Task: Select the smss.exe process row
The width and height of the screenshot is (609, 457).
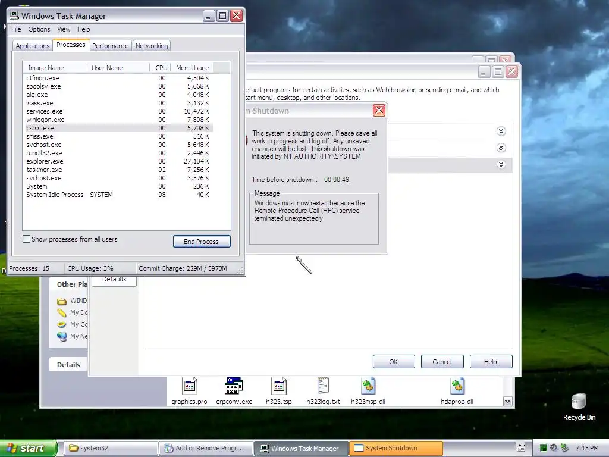Action: [118, 136]
